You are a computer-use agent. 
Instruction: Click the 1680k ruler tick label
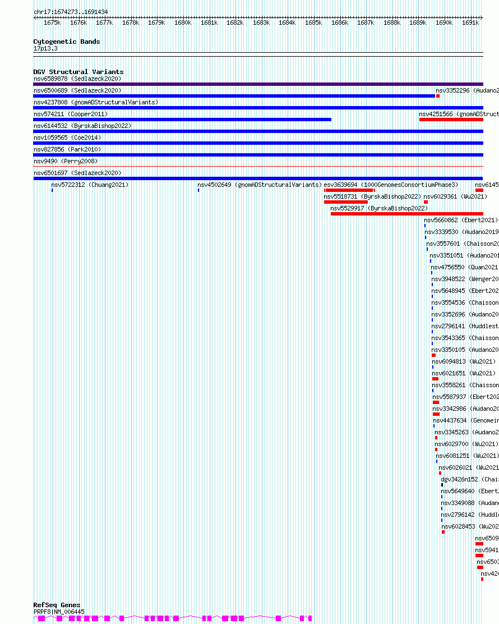coord(183,22)
